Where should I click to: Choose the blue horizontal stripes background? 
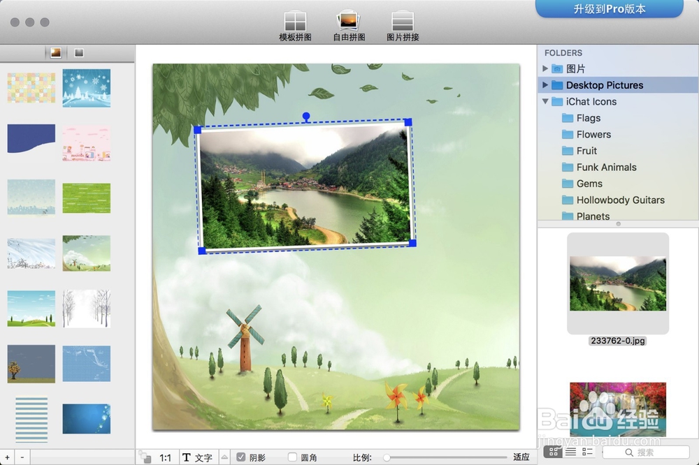pos(31,419)
